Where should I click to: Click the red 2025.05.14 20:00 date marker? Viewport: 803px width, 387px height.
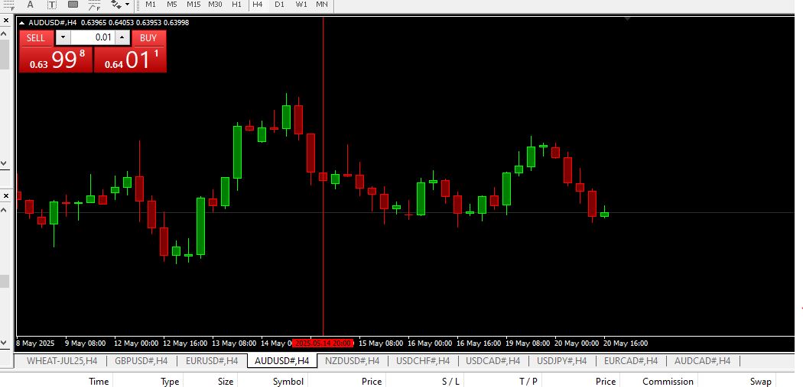(323, 343)
